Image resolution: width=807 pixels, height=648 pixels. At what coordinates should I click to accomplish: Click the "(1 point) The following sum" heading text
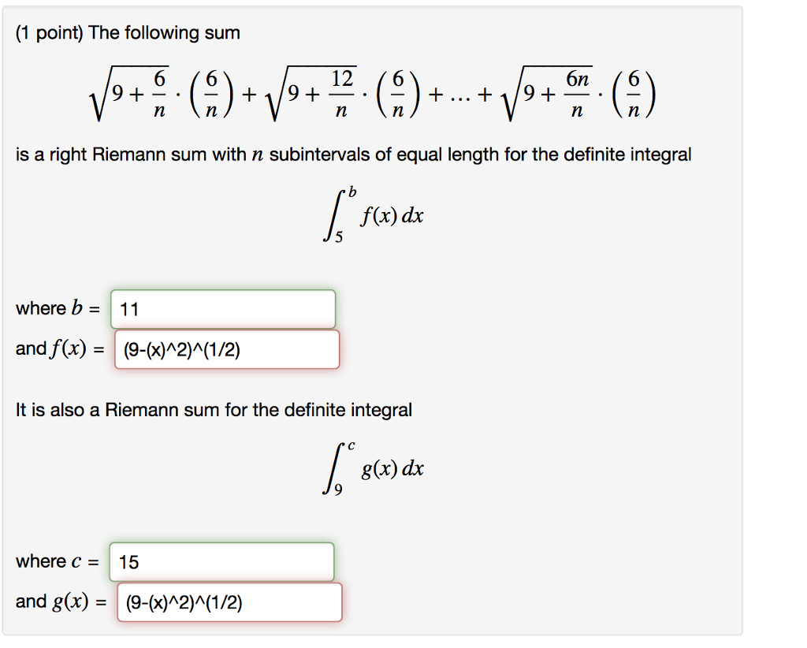tap(128, 33)
